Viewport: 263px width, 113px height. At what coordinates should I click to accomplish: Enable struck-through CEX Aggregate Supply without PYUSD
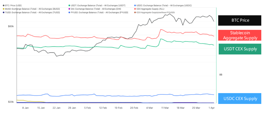[x=155, y=13]
